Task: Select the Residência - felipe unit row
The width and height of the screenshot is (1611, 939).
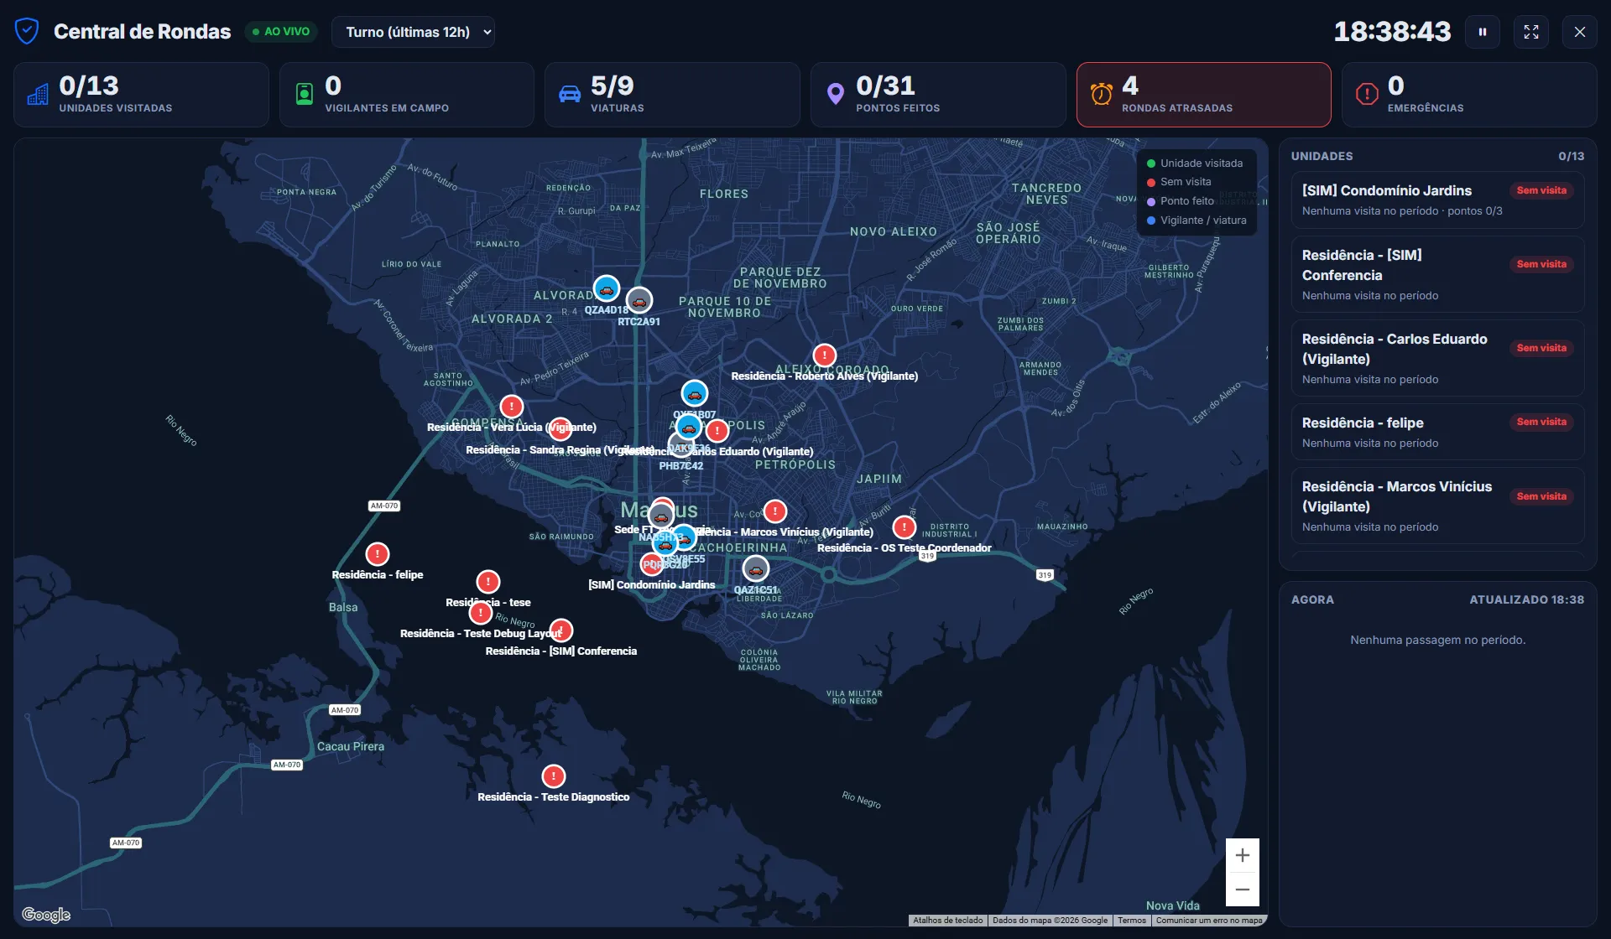Action: tap(1437, 432)
